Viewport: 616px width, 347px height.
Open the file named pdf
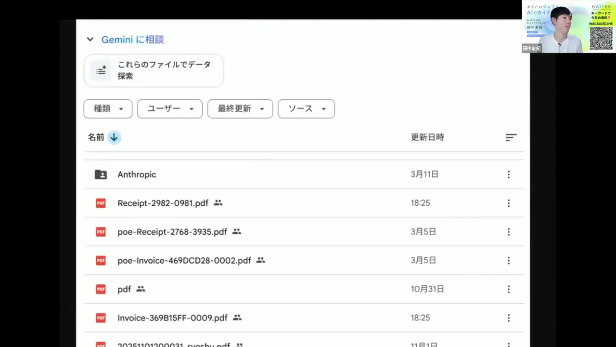(x=124, y=289)
